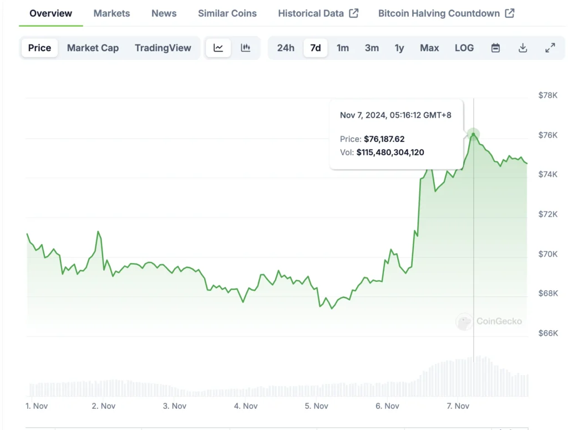The width and height of the screenshot is (568, 430).
Task: Click the $74K y-axis label
Action: tap(547, 174)
